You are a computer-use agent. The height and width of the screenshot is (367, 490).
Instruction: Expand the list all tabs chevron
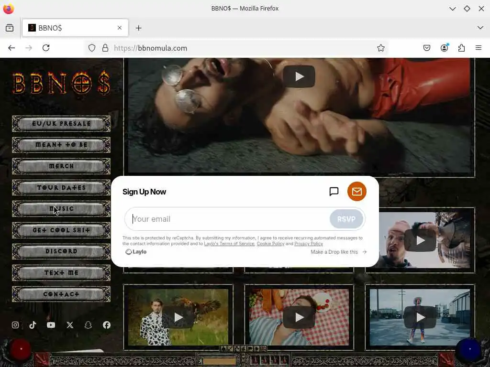click(480, 28)
